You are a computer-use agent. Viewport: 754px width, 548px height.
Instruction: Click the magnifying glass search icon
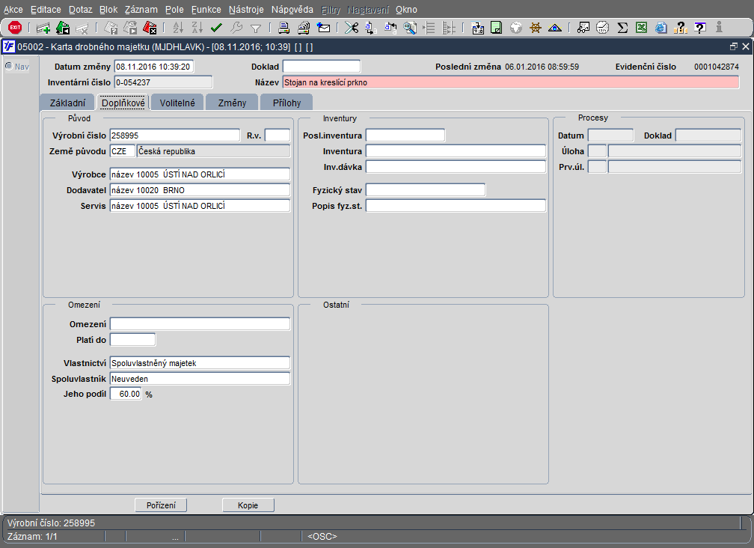point(410,28)
